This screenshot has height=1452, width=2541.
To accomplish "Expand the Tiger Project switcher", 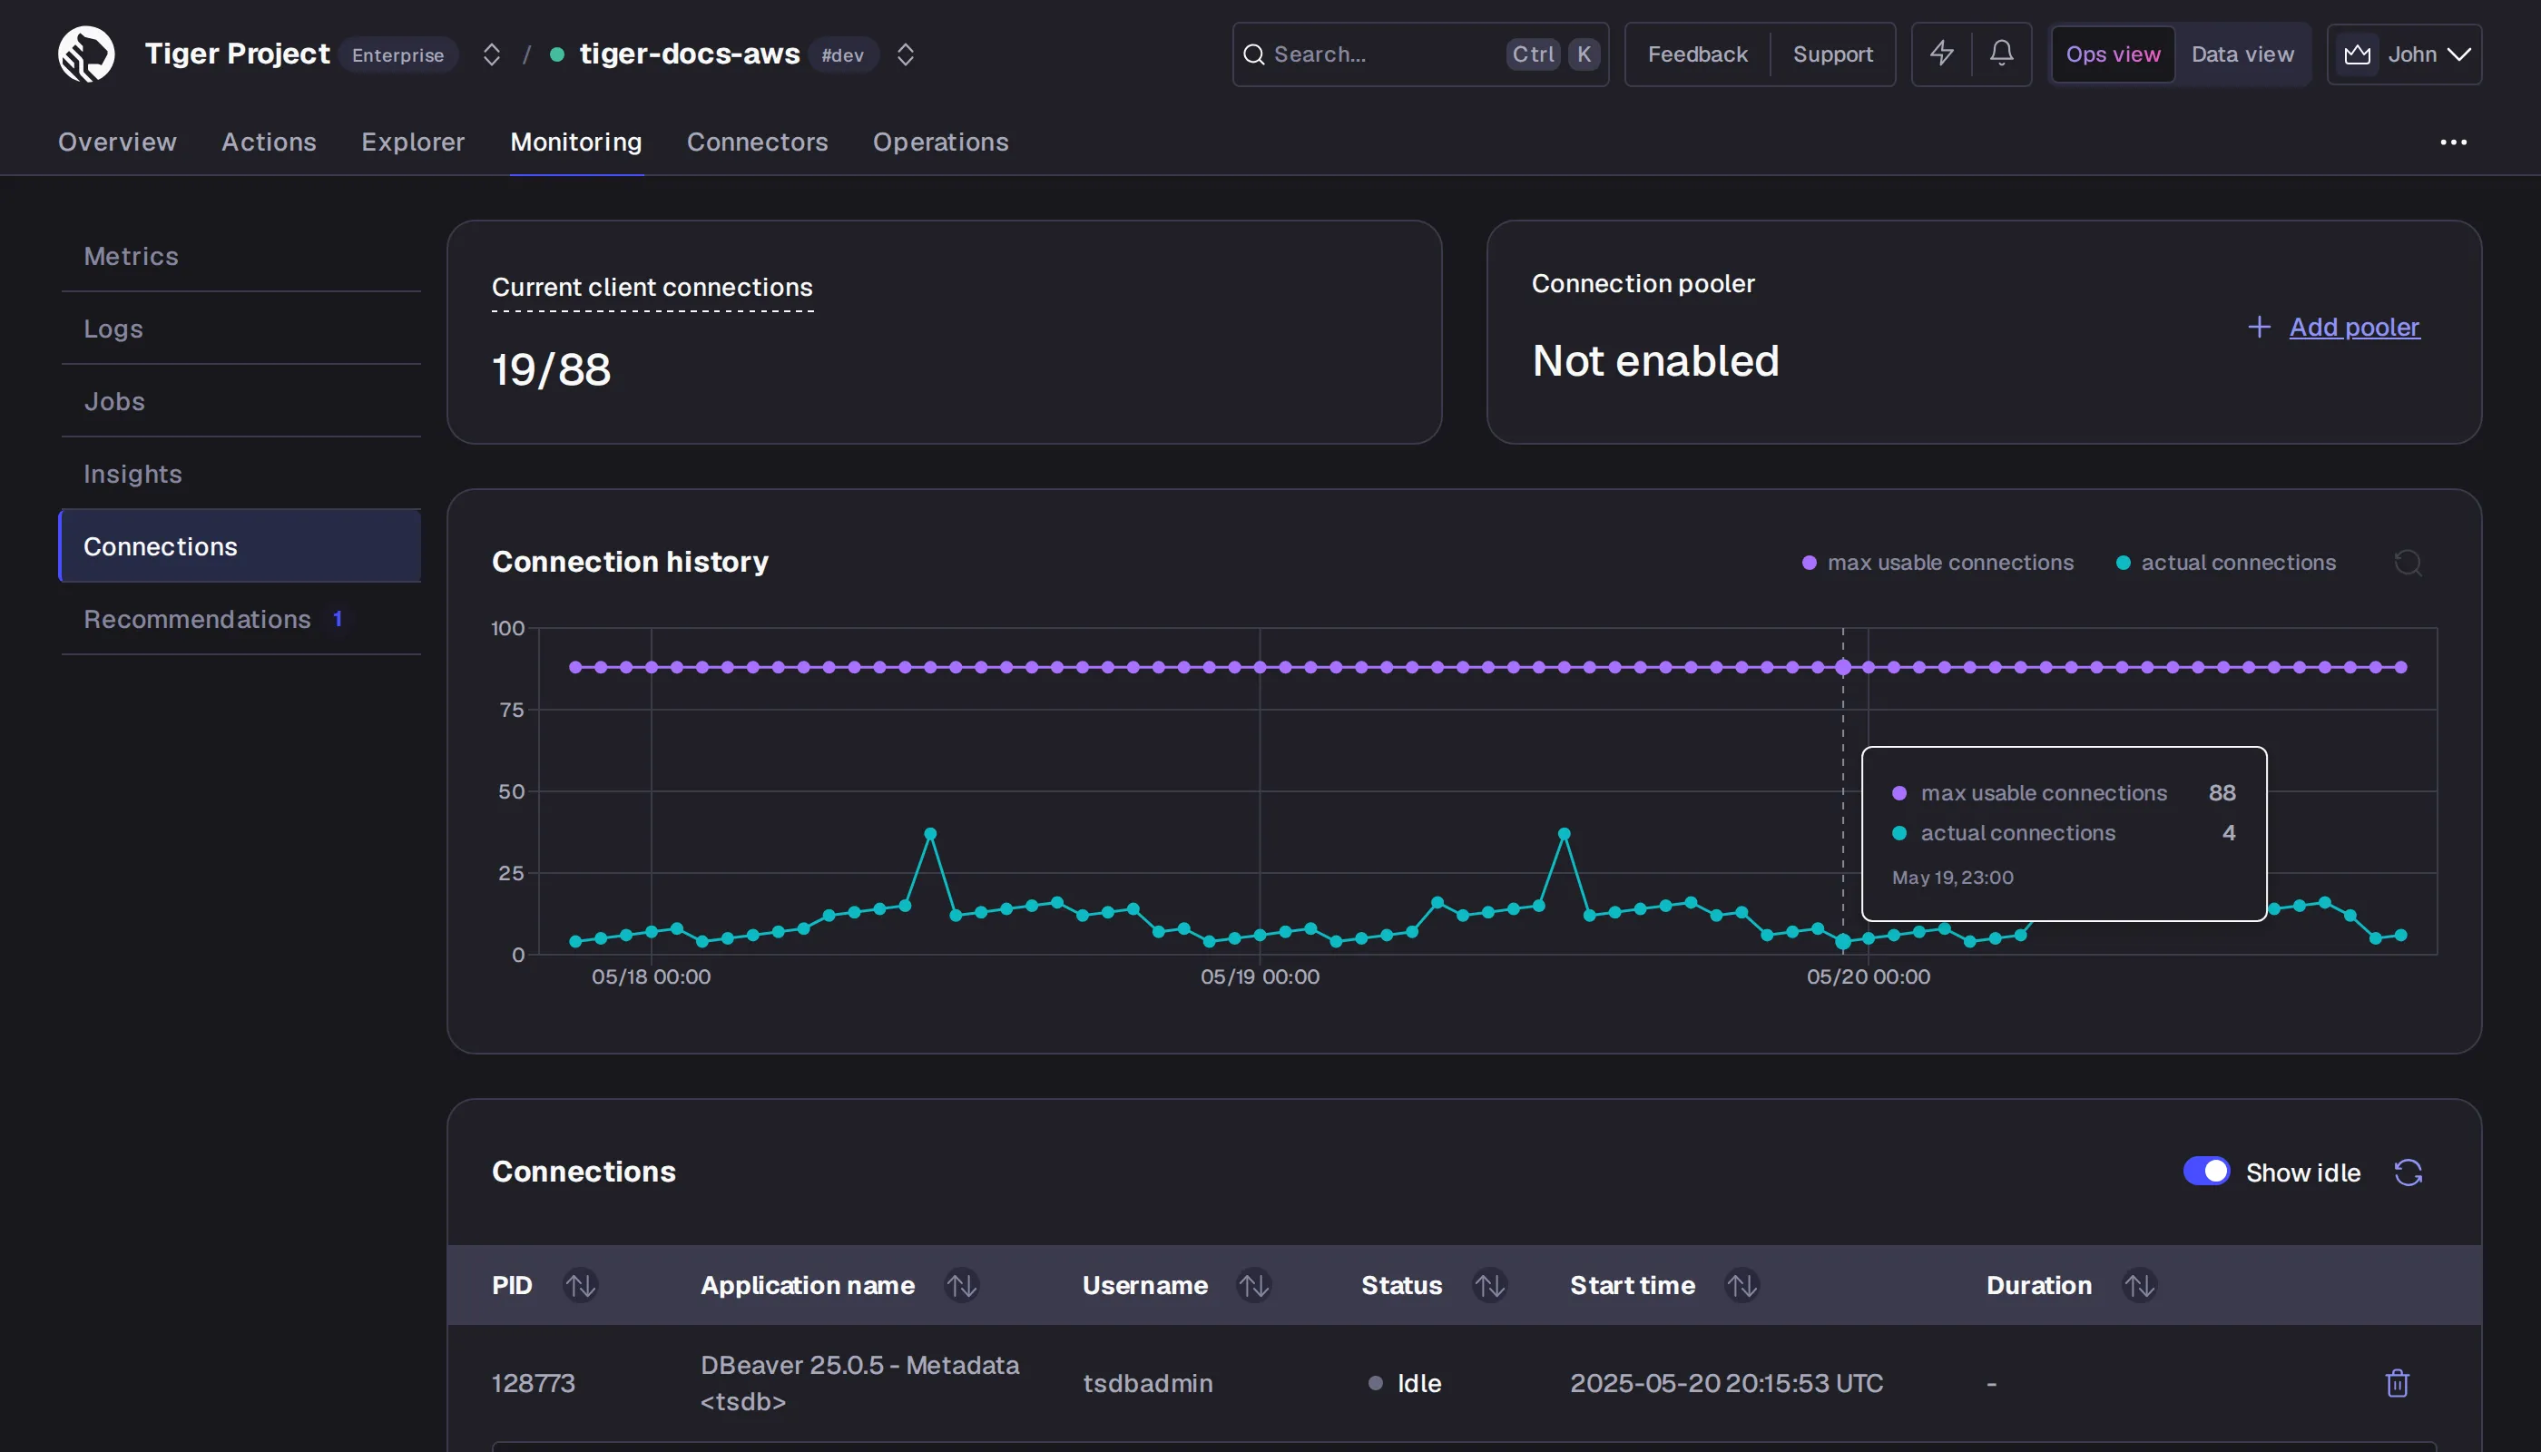I will (x=491, y=54).
